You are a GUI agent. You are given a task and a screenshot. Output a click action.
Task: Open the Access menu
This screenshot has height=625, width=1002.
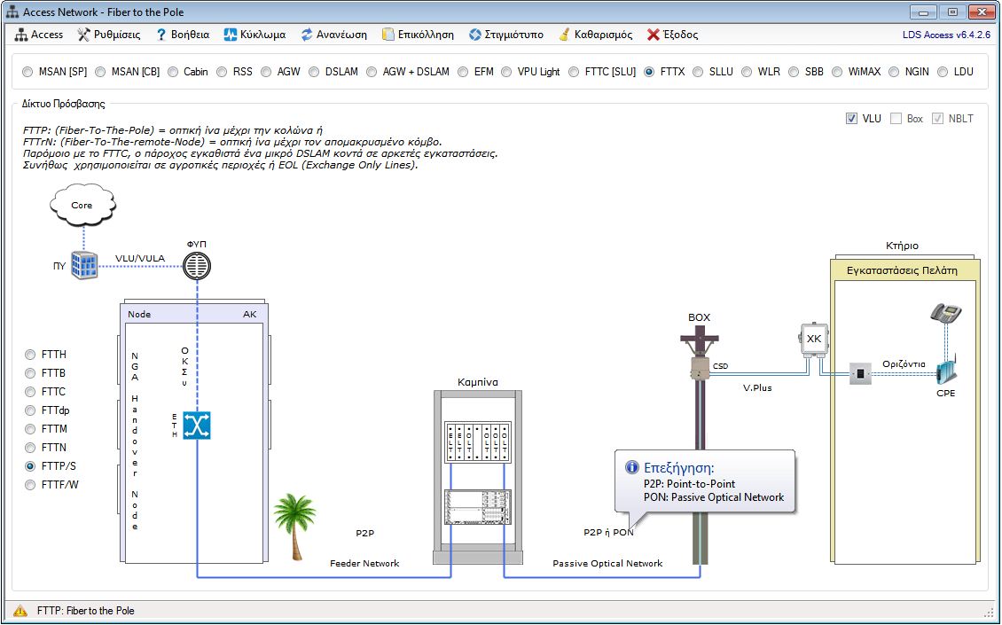[40, 35]
